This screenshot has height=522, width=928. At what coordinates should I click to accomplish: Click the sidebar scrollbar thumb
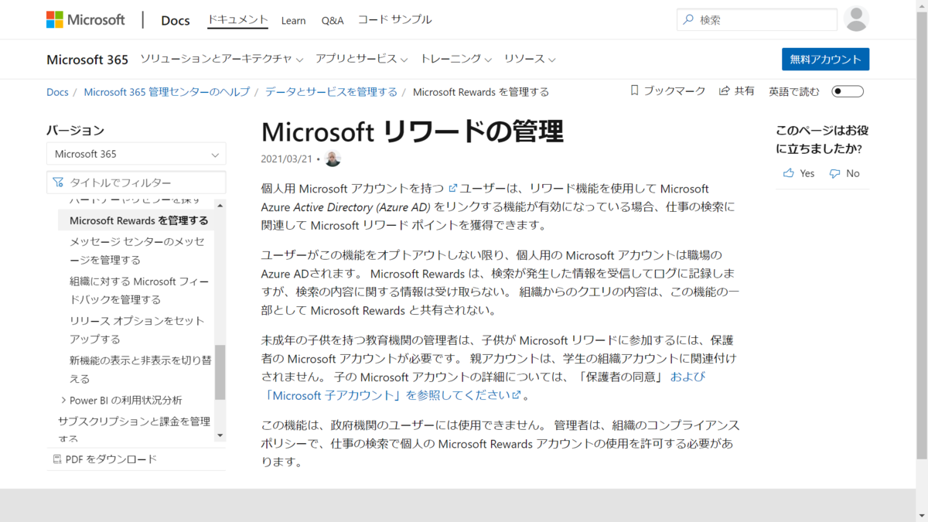[x=220, y=372]
